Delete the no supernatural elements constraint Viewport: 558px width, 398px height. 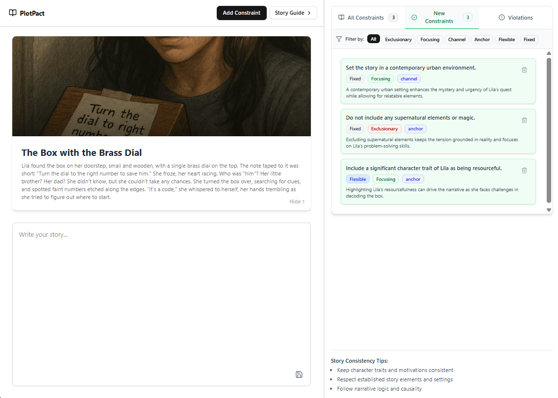[524, 120]
